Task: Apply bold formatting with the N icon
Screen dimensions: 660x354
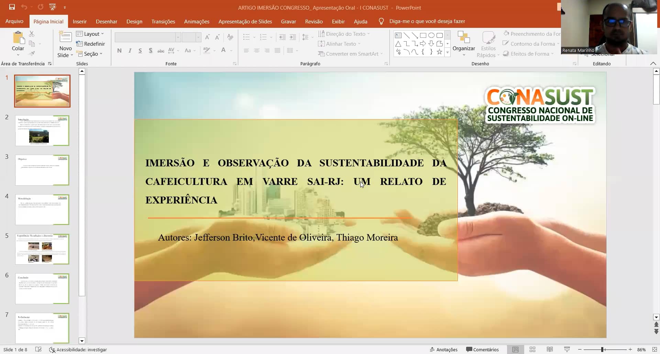Action: coord(119,51)
